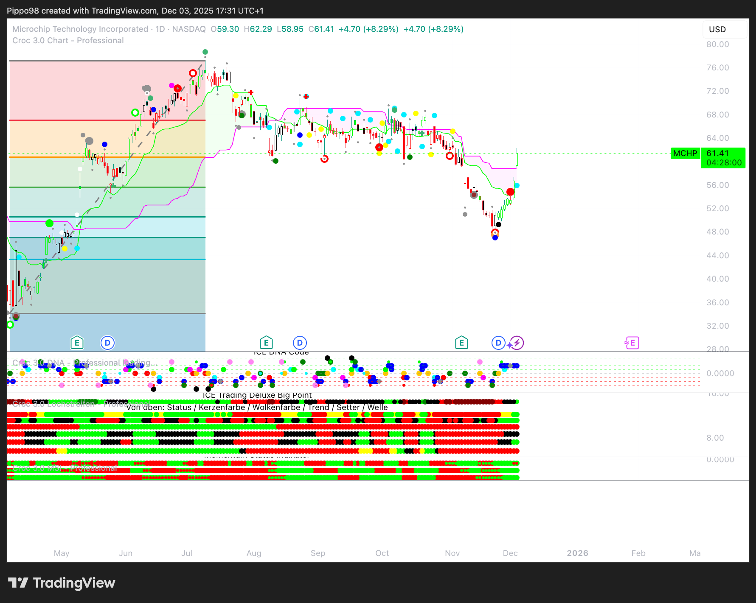
Task: Click the purple lightning bolt event icon
Action: 517,343
